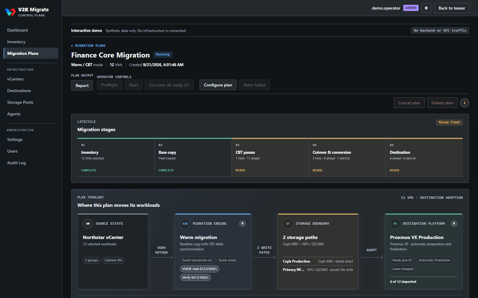Viewport: 478px width, 298px height.
Task: Select the 04 Cutover & conversion stage
Action: pyautogui.click(x=347, y=157)
